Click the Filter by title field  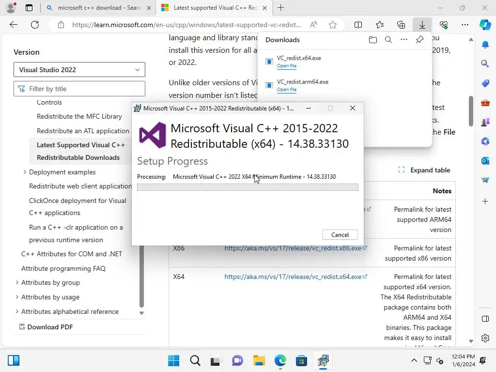[79, 89]
